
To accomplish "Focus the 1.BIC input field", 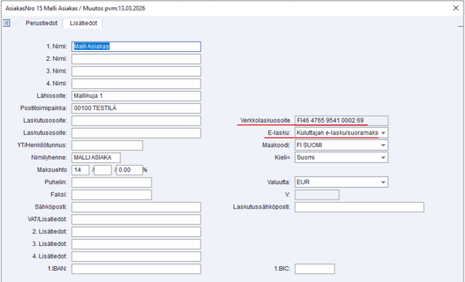I will click(314, 269).
